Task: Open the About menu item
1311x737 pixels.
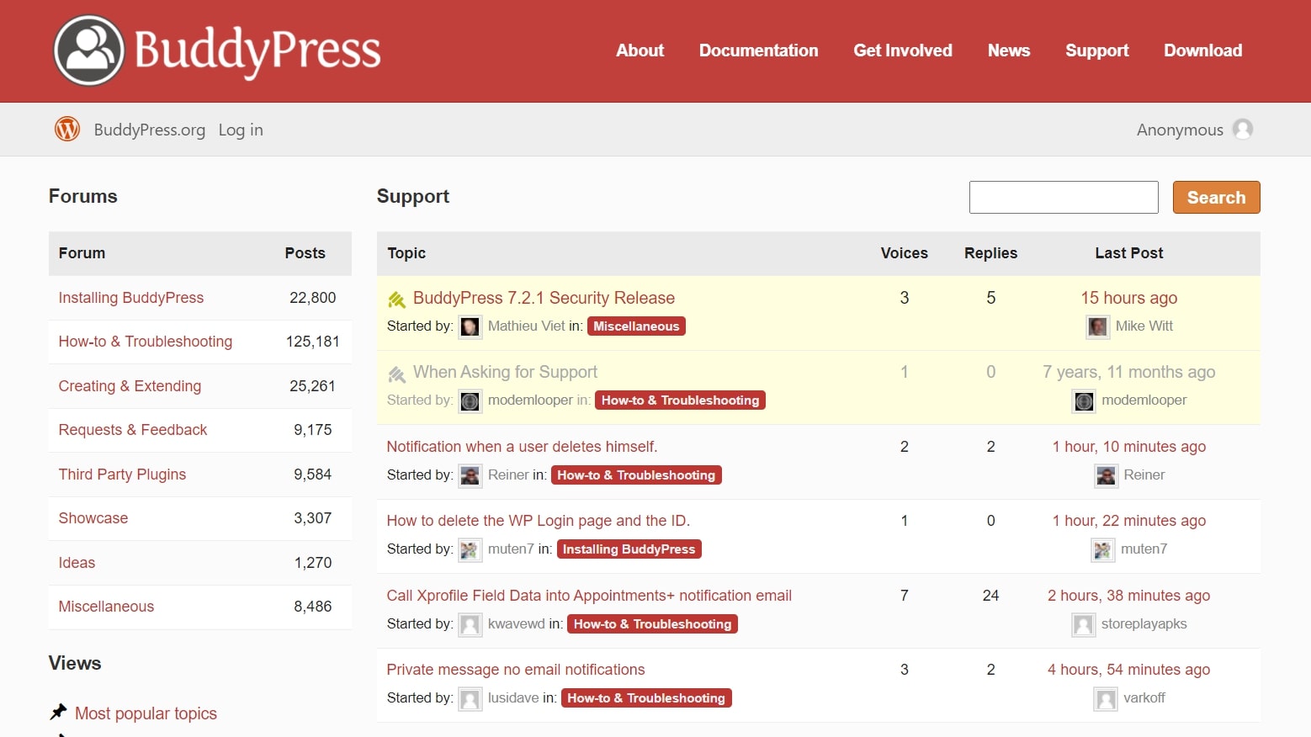Action: point(640,50)
